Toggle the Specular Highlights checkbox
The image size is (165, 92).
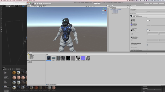tap(147, 45)
